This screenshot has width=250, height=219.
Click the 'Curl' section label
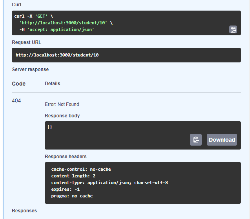pos(17,4)
